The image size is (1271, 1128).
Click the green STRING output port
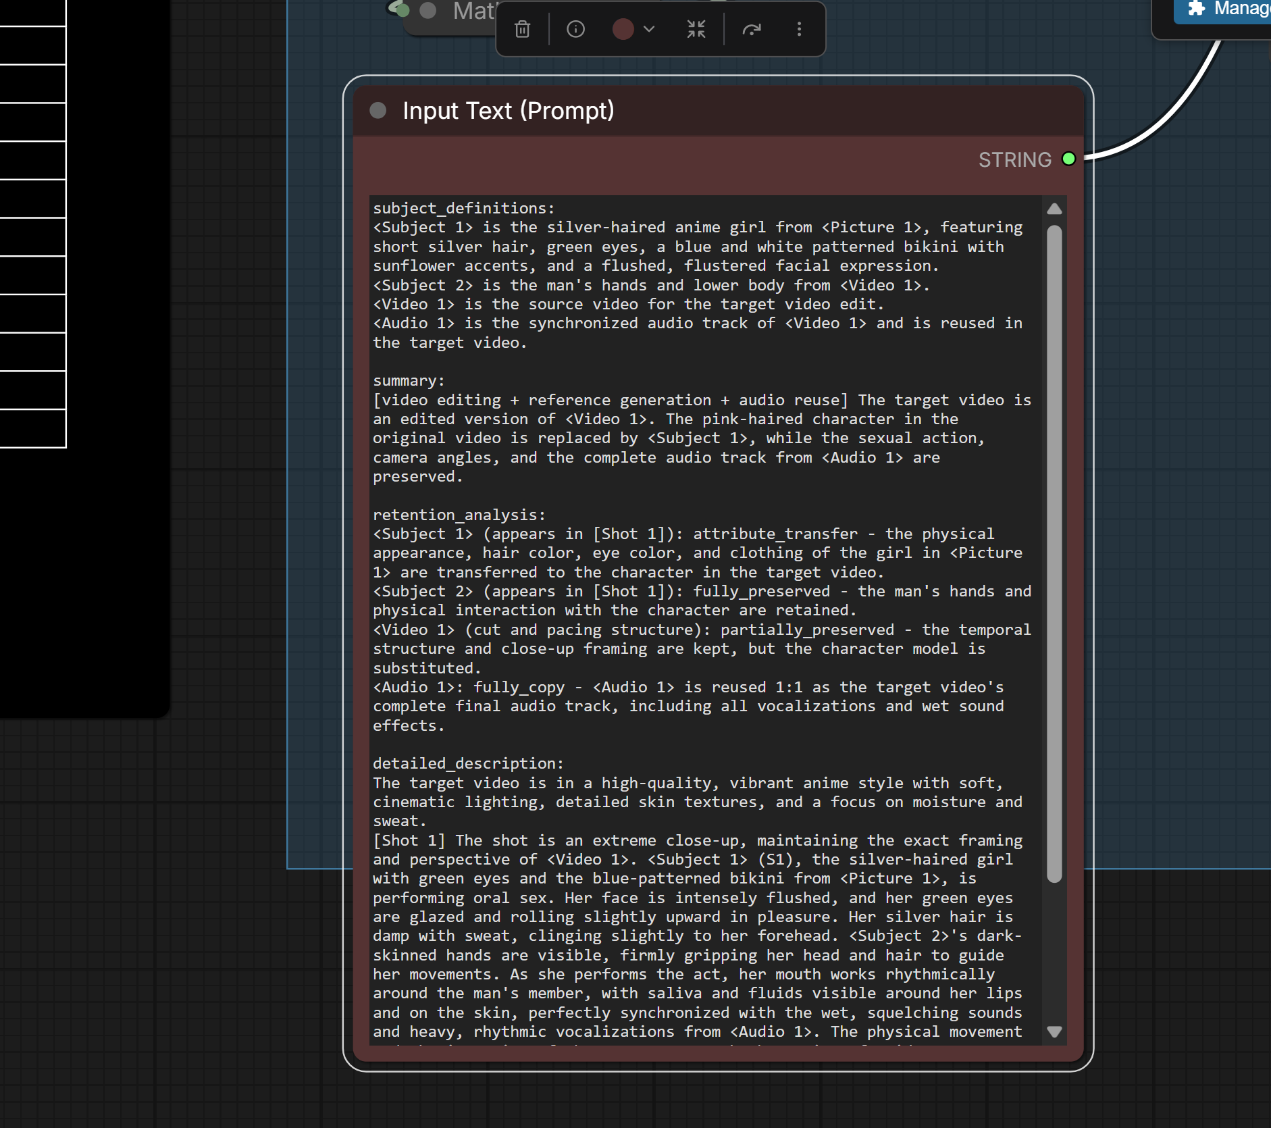coord(1068,159)
